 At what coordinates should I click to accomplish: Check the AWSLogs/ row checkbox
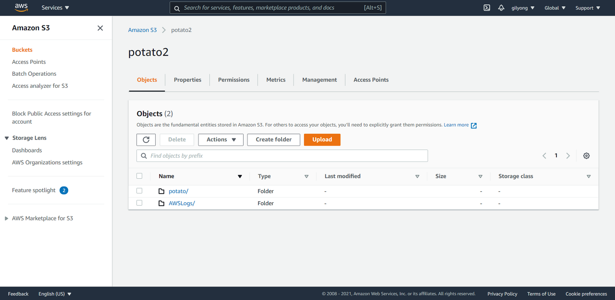tap(139, 203)
